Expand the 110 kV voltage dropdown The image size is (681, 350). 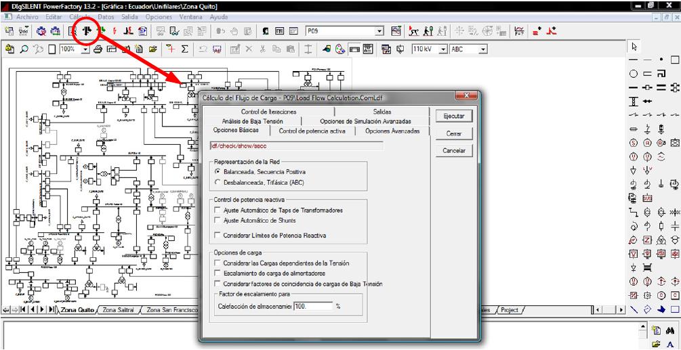pyautogui.click(x=444, y=49)
